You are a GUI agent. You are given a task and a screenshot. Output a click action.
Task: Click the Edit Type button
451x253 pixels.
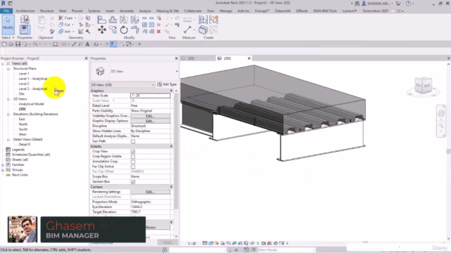(x=167, y=84)
